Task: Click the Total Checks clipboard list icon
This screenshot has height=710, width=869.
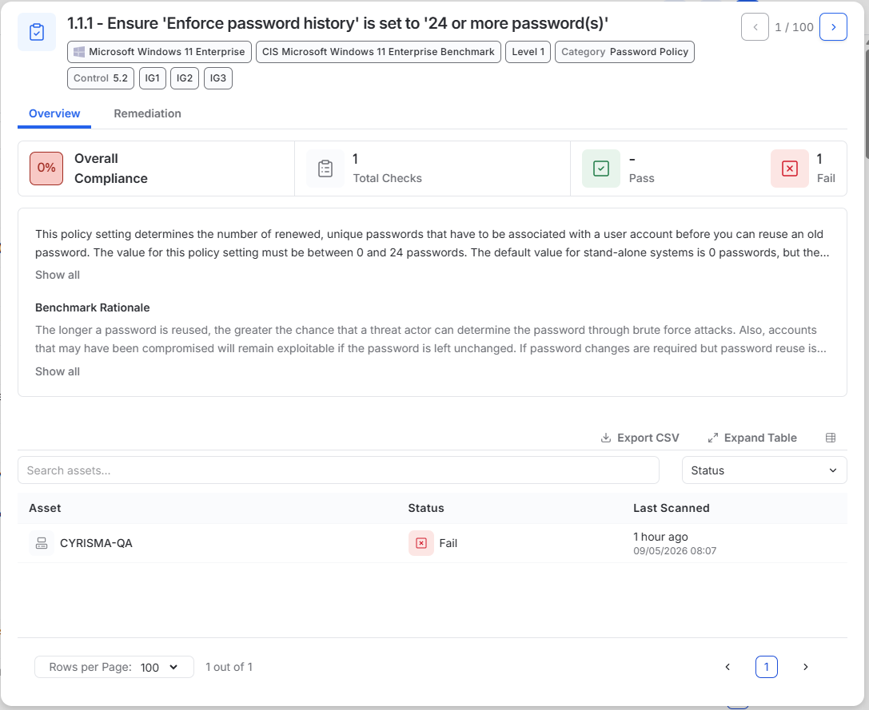Action: pos(325,169)
